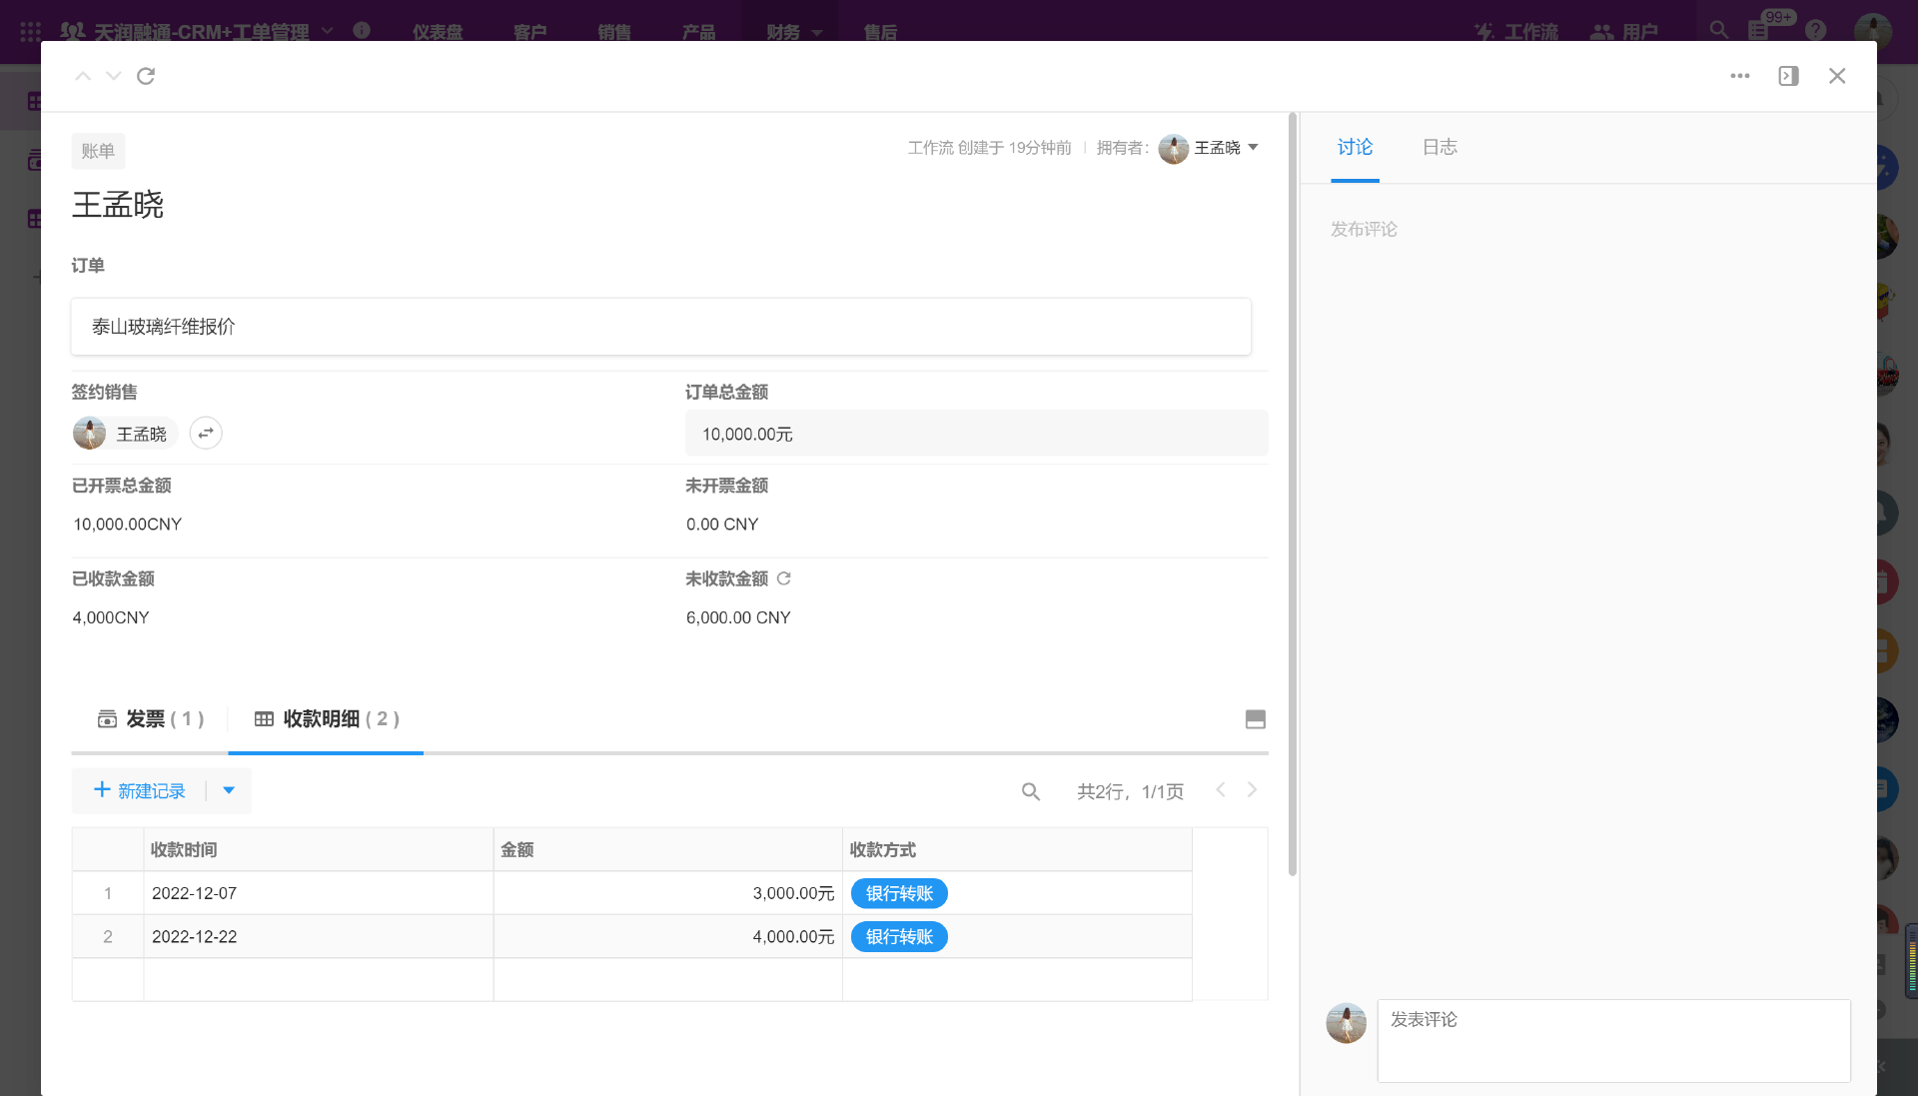Toggle the sub-table full view icon

click(1256, 719)
